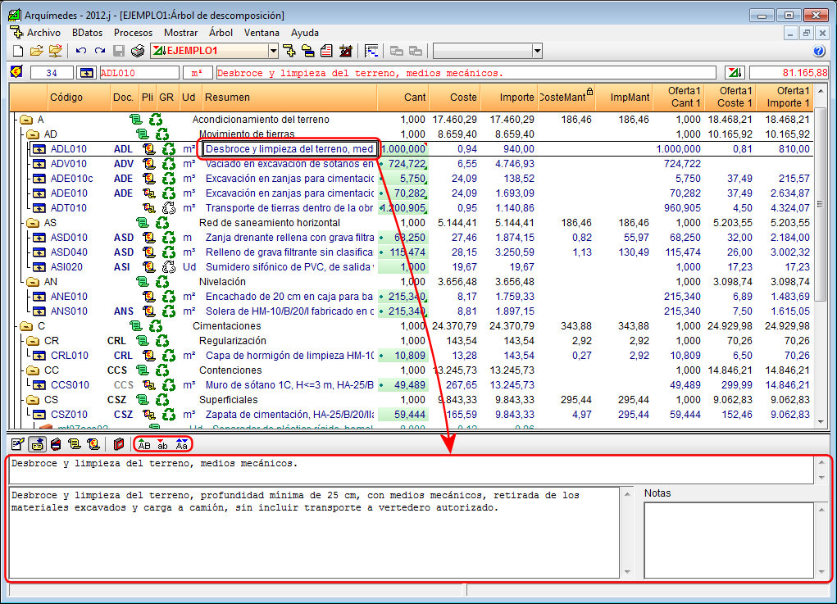
Task: Click the Undo arrow icon
Action: 80,51
